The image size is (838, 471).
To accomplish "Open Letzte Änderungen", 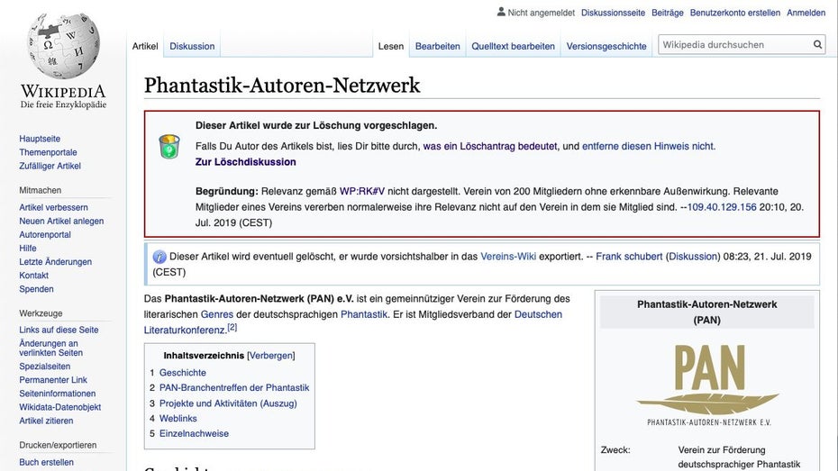I will tap(56, 262).
